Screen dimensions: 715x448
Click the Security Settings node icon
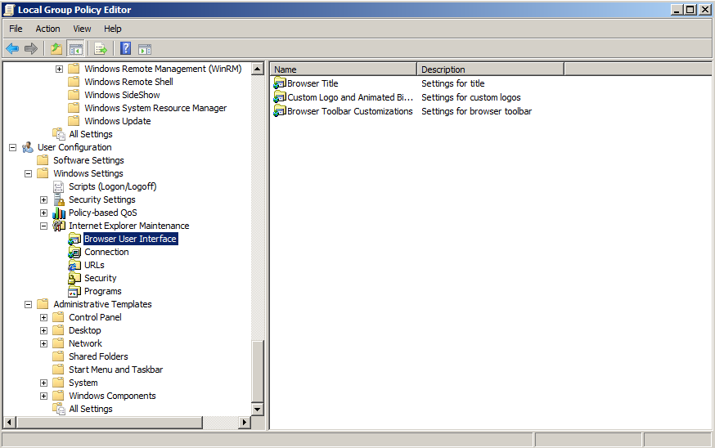pyautogui.click(x=59, y=199)
